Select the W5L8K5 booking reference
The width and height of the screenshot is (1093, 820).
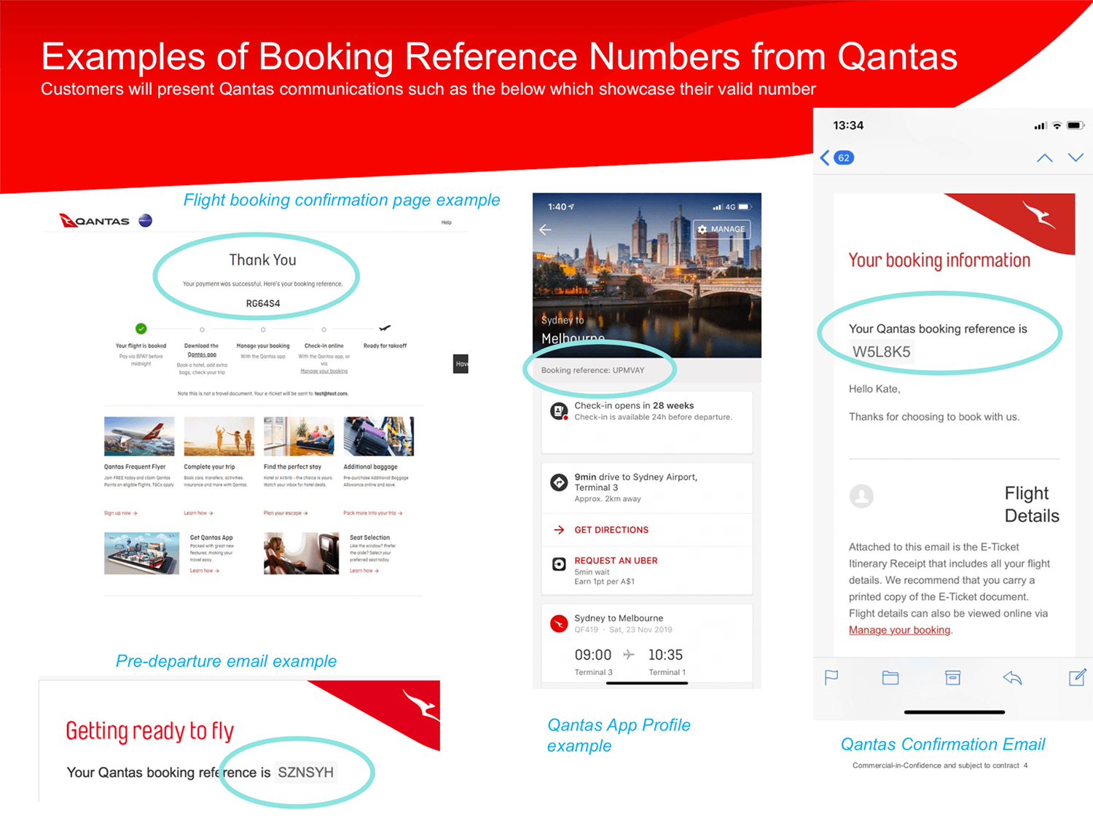[x=882, y=351]
